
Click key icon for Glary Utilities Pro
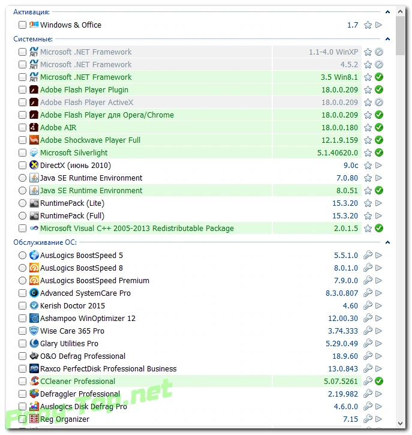(x=368, y=343)
